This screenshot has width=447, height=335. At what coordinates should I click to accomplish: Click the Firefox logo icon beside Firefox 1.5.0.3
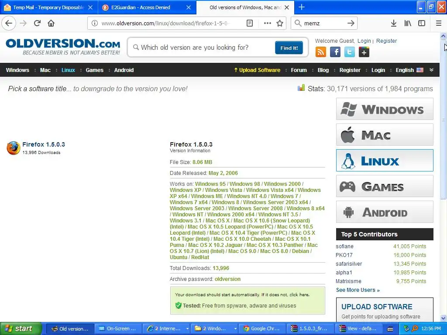click(14, 148)
